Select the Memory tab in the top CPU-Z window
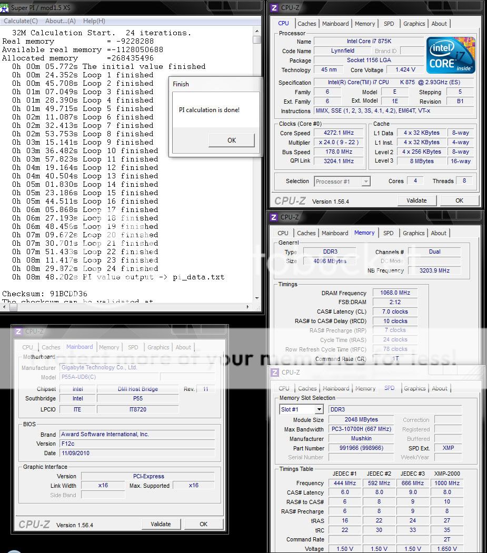487x553 pixels. [365, 24]
